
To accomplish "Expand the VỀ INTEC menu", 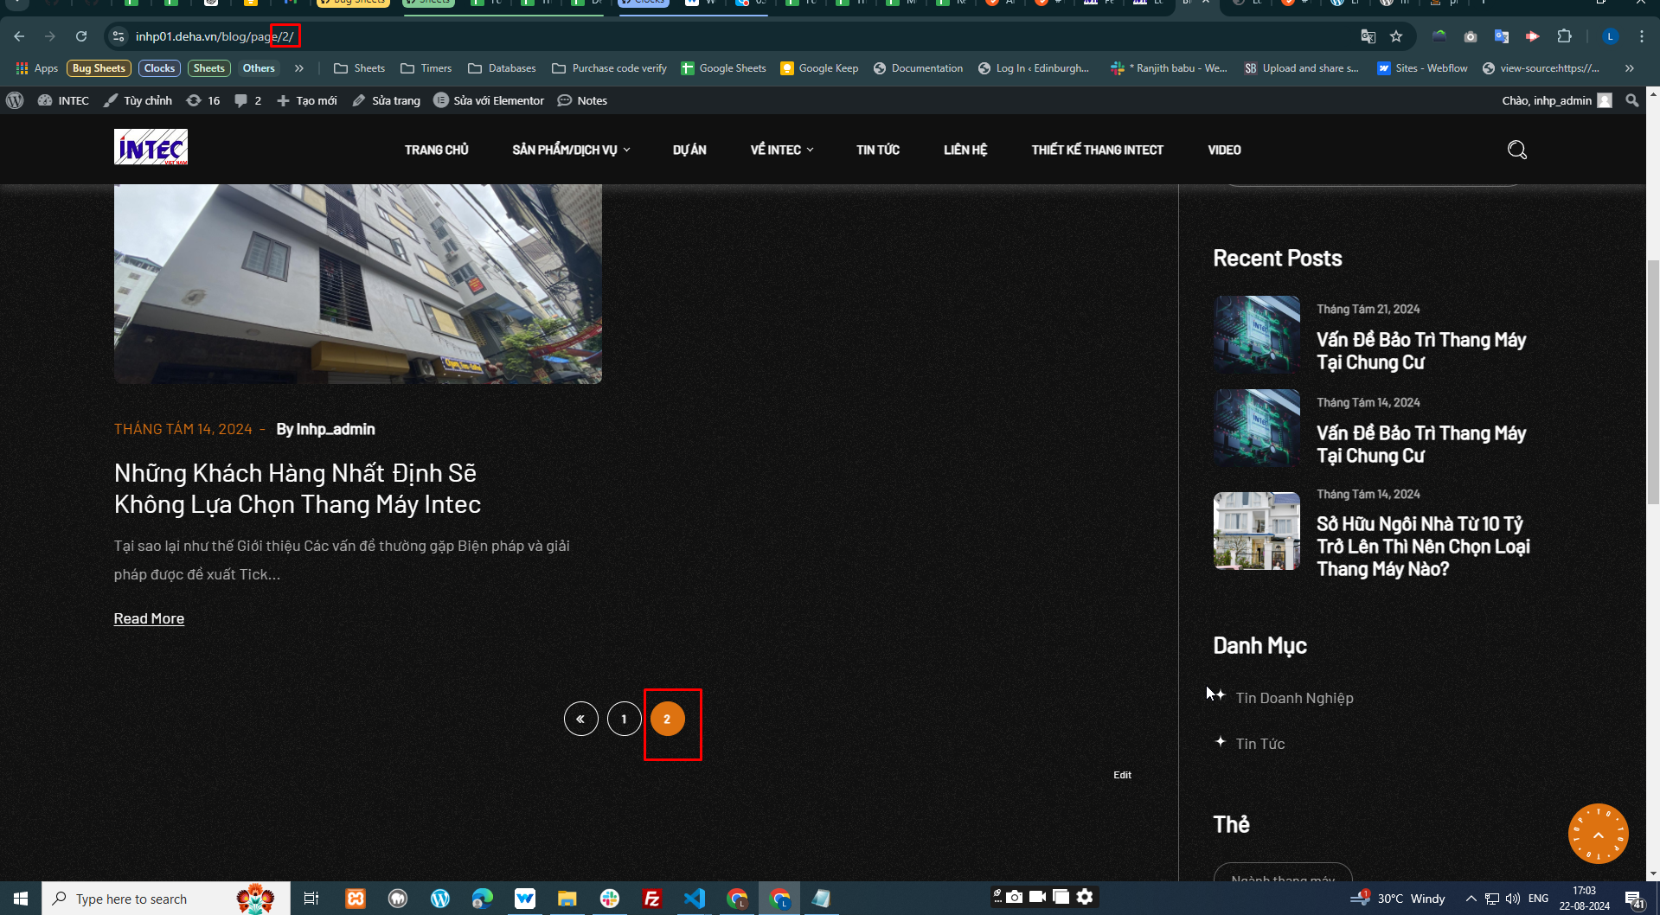I will [782, 150].
